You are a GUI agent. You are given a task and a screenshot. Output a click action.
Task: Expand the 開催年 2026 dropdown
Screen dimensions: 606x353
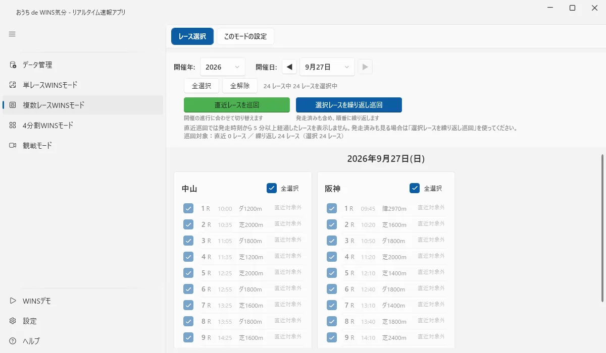click(x=223, y=67)
